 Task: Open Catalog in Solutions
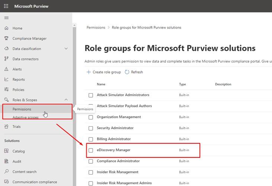pyautogui.click(x=19, y=151)
